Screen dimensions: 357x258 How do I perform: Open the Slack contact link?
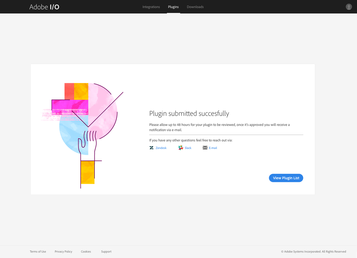click(x=188, y=148)
